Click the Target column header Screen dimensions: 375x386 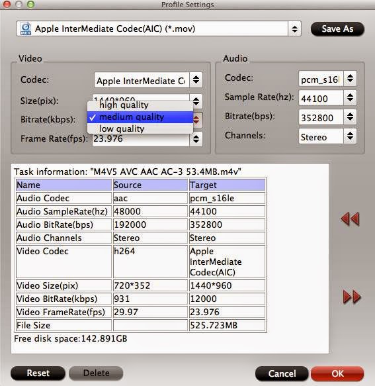227,185
